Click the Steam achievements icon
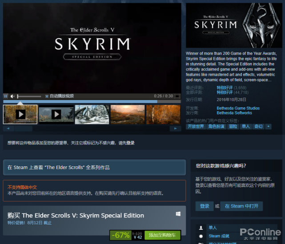Screen dimensions: 285x244 coord(201,236)
